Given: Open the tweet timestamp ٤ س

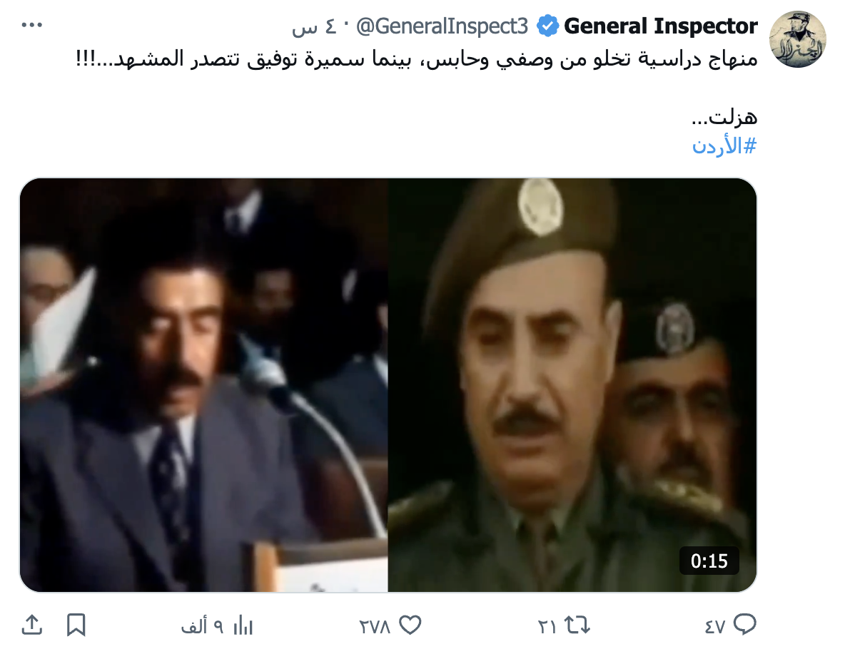Looking at the screenshot, I should click(314, 26).
